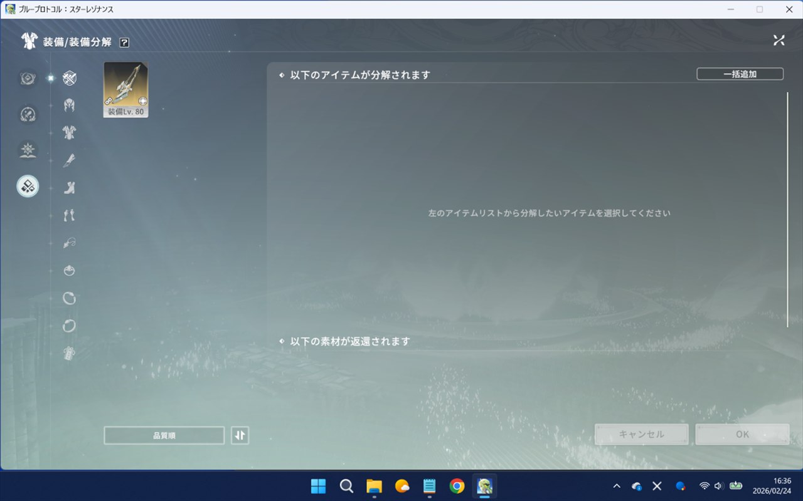
Task: Select the gauntlet equipment slot icon
Action: (x=70, y=160)
